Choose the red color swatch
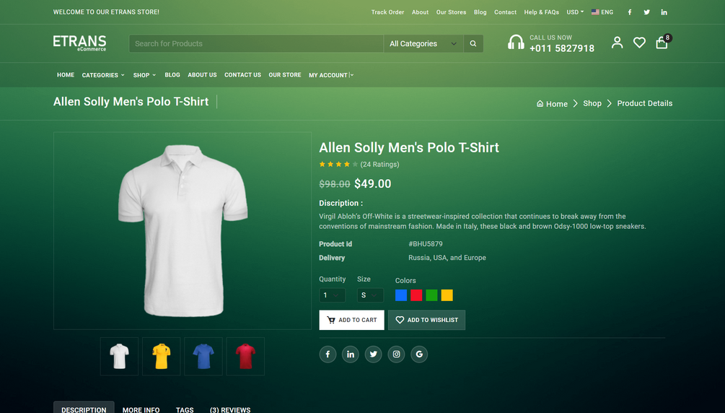Viewport: 725px width, 413px height. click(416, 295)
